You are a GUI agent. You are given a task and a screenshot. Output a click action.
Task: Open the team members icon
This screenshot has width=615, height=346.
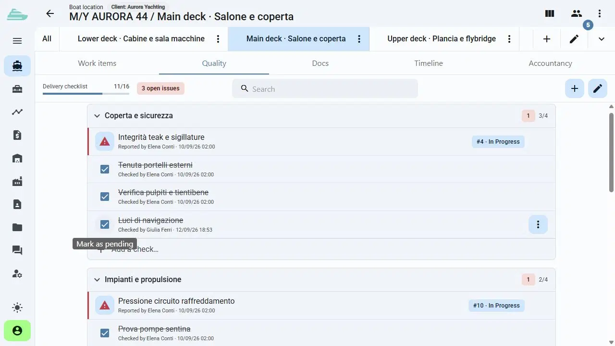coord(577,13)
